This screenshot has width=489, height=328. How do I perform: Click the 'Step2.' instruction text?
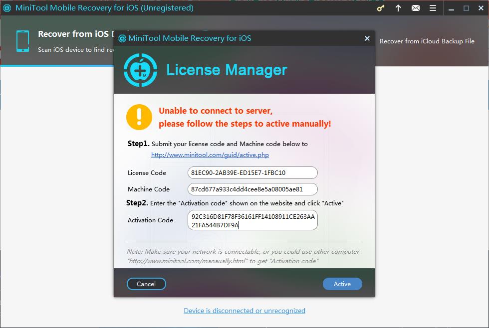(235, 203)
